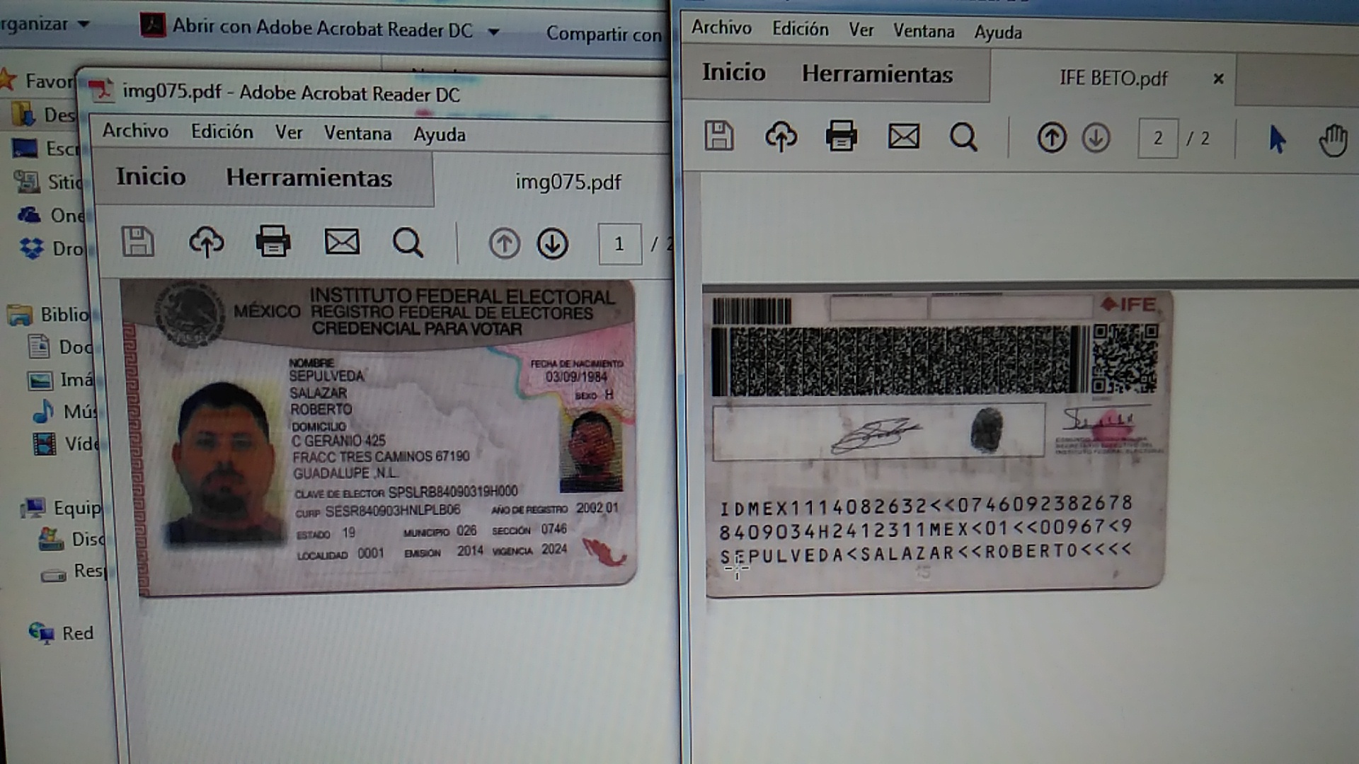Click the email envelope icon in IFE BETO toolbar
Screen dimensions: 1359x764
(x=904, y=137)
